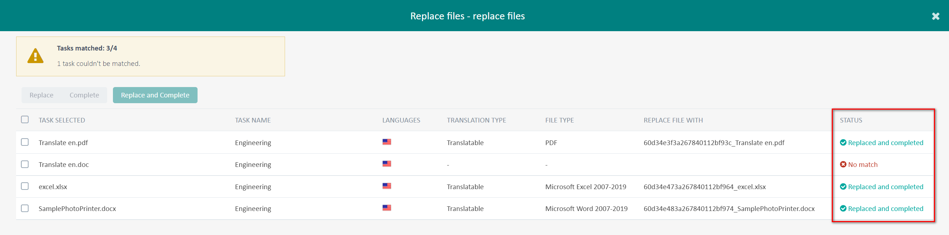
Task: Click the TASK NAME column header
Action: coord(253,120)
